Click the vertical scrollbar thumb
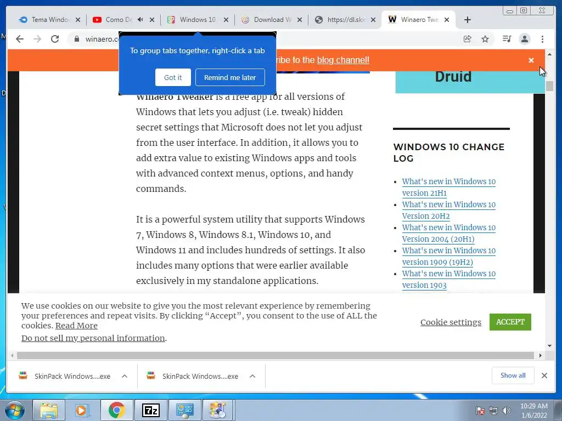Image resolution: width=562 pixels, height=421 pixels. click(x=549, y=86)
